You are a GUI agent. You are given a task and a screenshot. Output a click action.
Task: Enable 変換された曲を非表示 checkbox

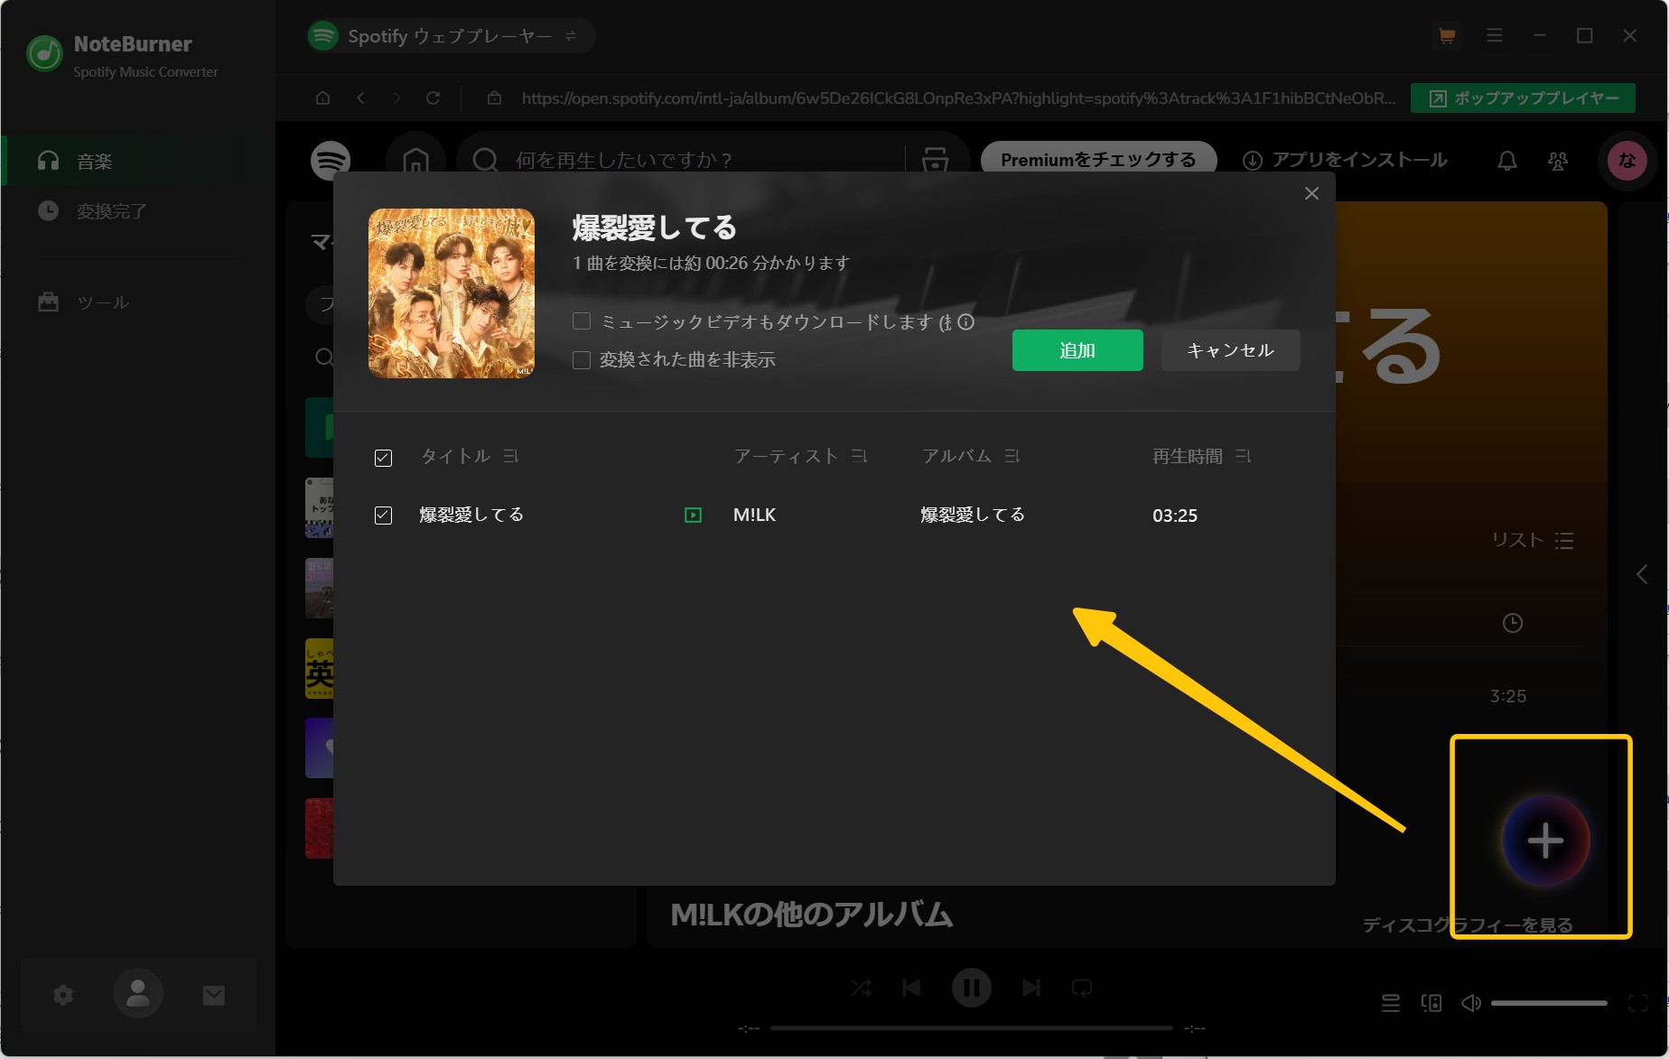(x=582, y=360)
